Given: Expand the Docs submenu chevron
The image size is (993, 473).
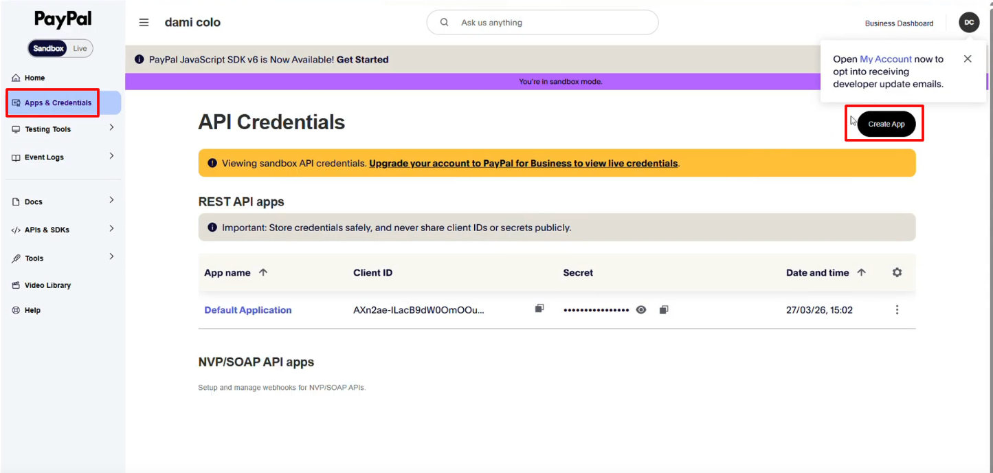Looking at the screenshot, I should click(111, 201).
